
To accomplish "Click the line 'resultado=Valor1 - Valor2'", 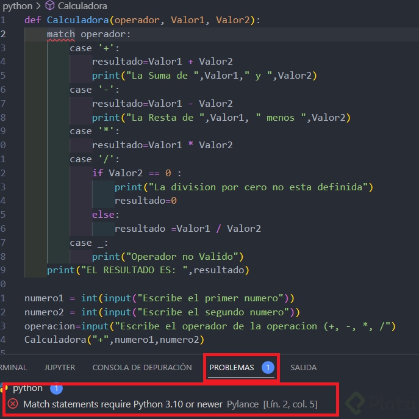I will tap(162, 104).
